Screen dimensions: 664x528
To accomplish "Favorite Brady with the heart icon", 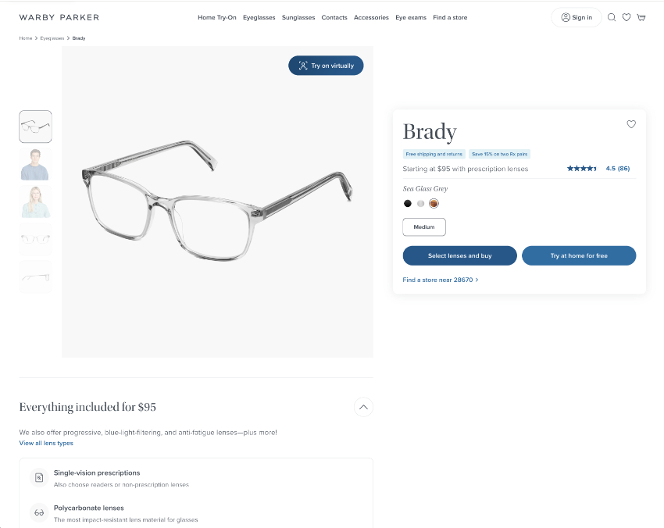I will 631,124.
